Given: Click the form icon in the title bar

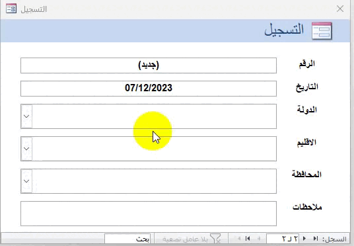Looking at the screenshot, I should [x=11, y=9].
